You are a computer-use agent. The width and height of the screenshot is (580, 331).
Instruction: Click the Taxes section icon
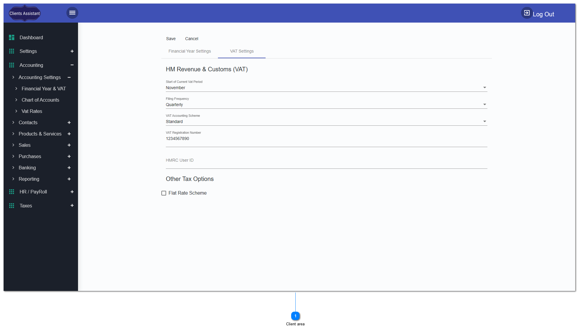pos(12,205)
